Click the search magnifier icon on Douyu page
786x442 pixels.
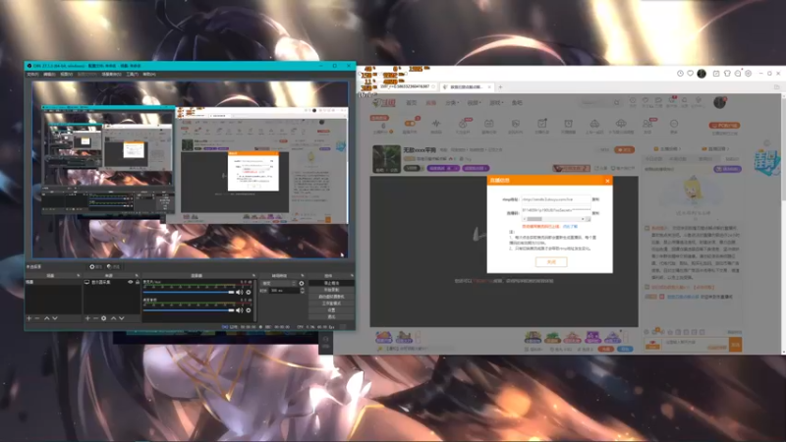[617, 103]
